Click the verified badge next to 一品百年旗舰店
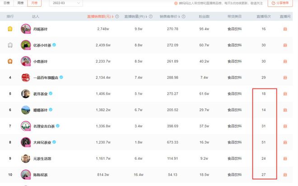Screen dimensions: 298x186 (x=61, y=77)
